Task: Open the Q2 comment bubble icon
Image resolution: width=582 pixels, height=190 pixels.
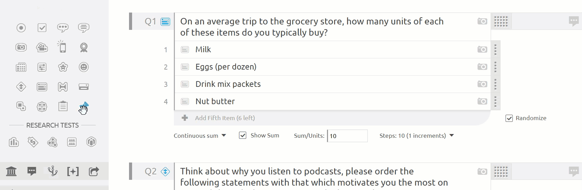Action: point(574,172)
